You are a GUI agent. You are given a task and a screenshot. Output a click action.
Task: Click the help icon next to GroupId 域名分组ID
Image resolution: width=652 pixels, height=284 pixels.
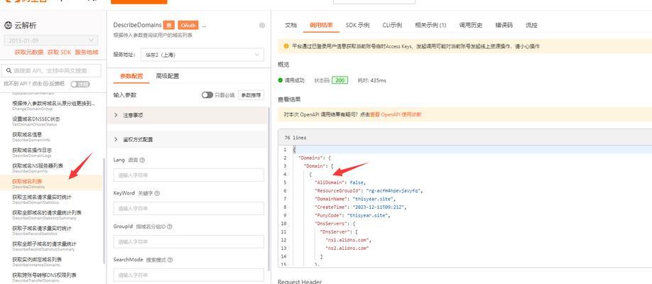(170, 226)
